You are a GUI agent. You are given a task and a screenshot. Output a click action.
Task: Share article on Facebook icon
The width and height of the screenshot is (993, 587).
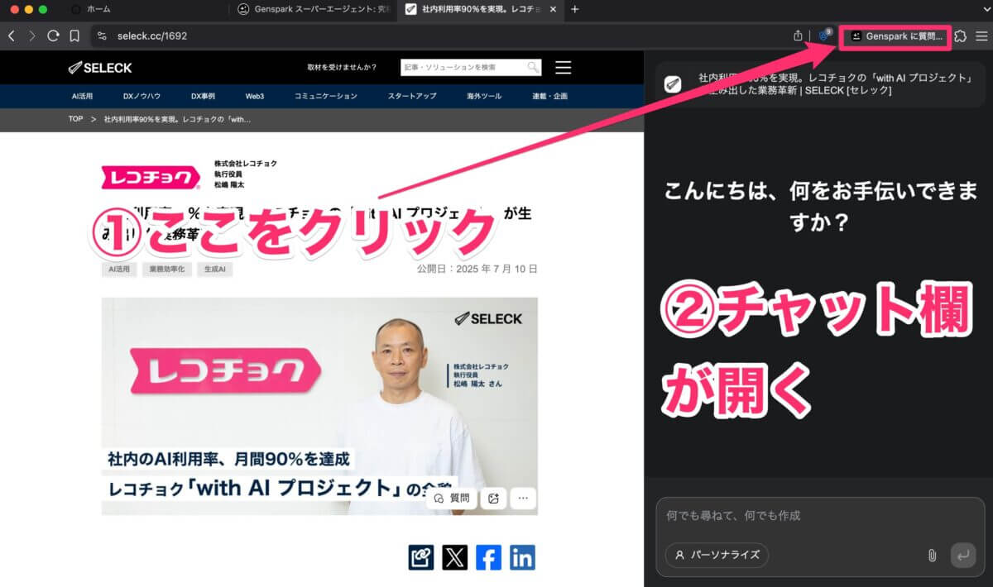coord(488,557)
